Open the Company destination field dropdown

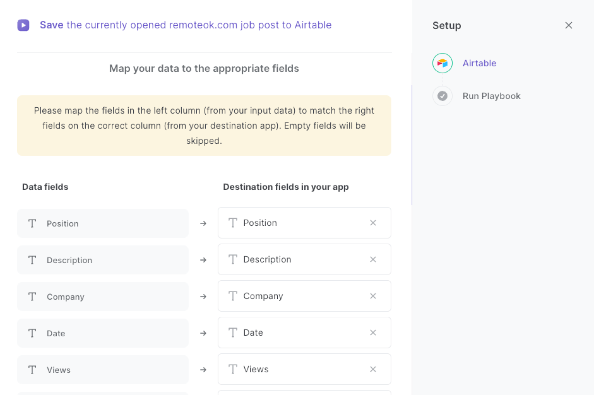point(304,296)
